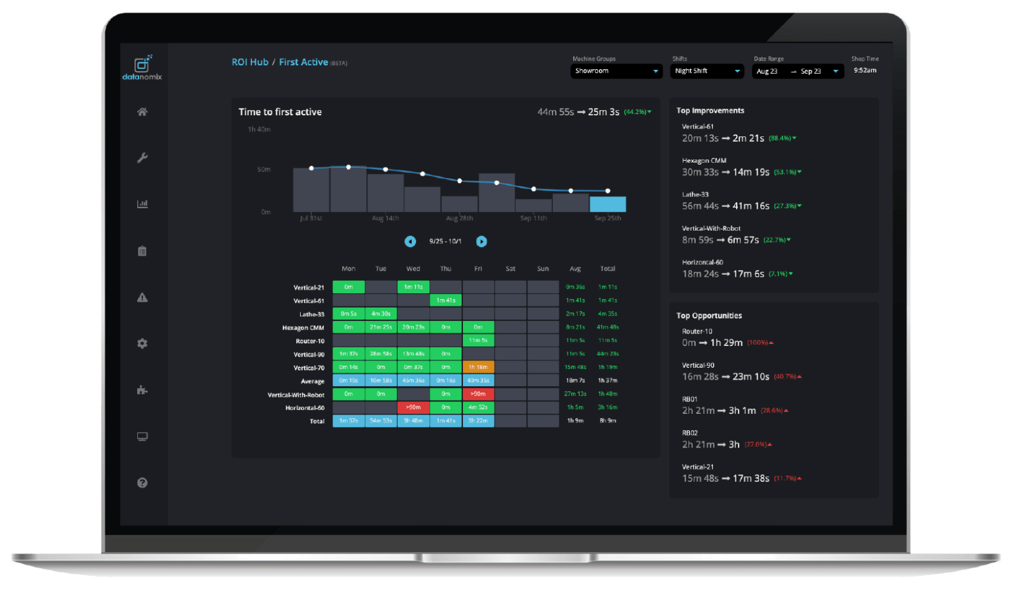This screenshot has width=1013, height=597.
Task: Click the First Active breadcrumb label
Action: [303, 61]
